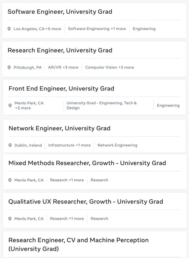Expand the '+5 more' locations for Los Angeles

pyautogui.click(x=53, y=29)
